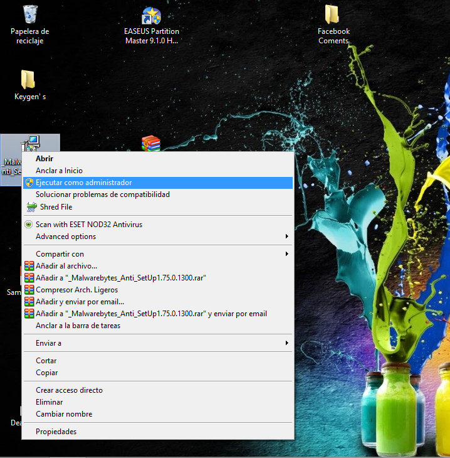Expand the Advanced options submenu arrow
The height and width of the screenshot is (458, 450).
287,237
